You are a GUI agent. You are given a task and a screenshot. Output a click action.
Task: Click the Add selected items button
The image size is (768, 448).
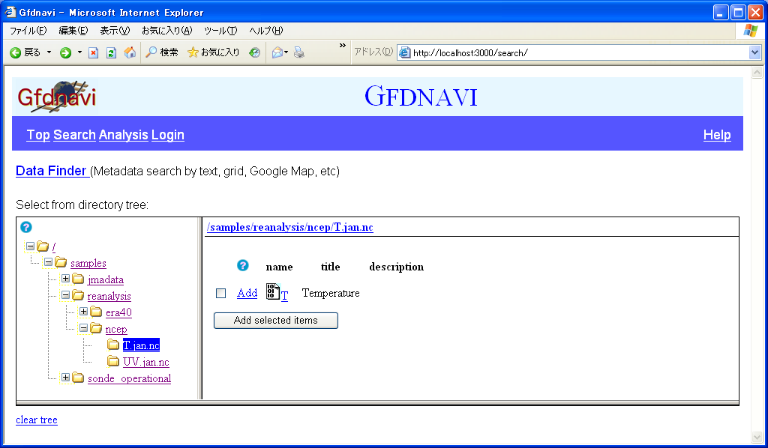point(276,321)
